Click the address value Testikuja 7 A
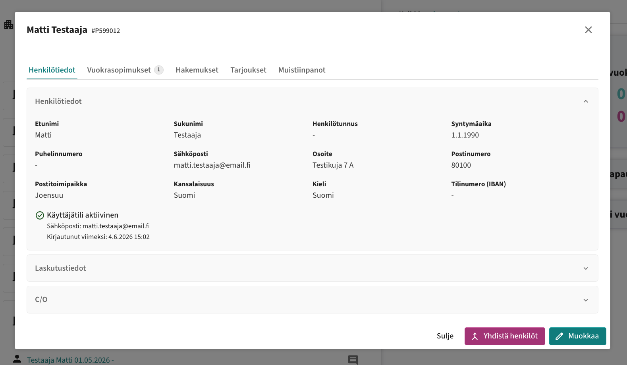The width and height of the screenshot is (627, 365). point(333,165)
